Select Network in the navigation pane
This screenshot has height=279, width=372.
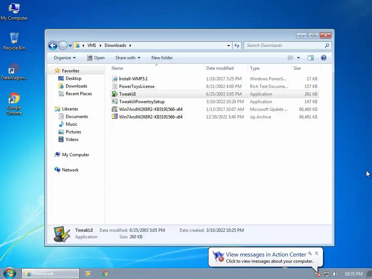click(70, 170)
